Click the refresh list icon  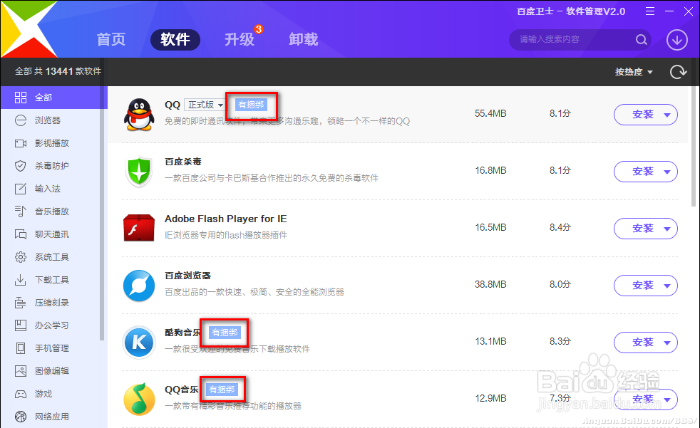tap(678, 72)
